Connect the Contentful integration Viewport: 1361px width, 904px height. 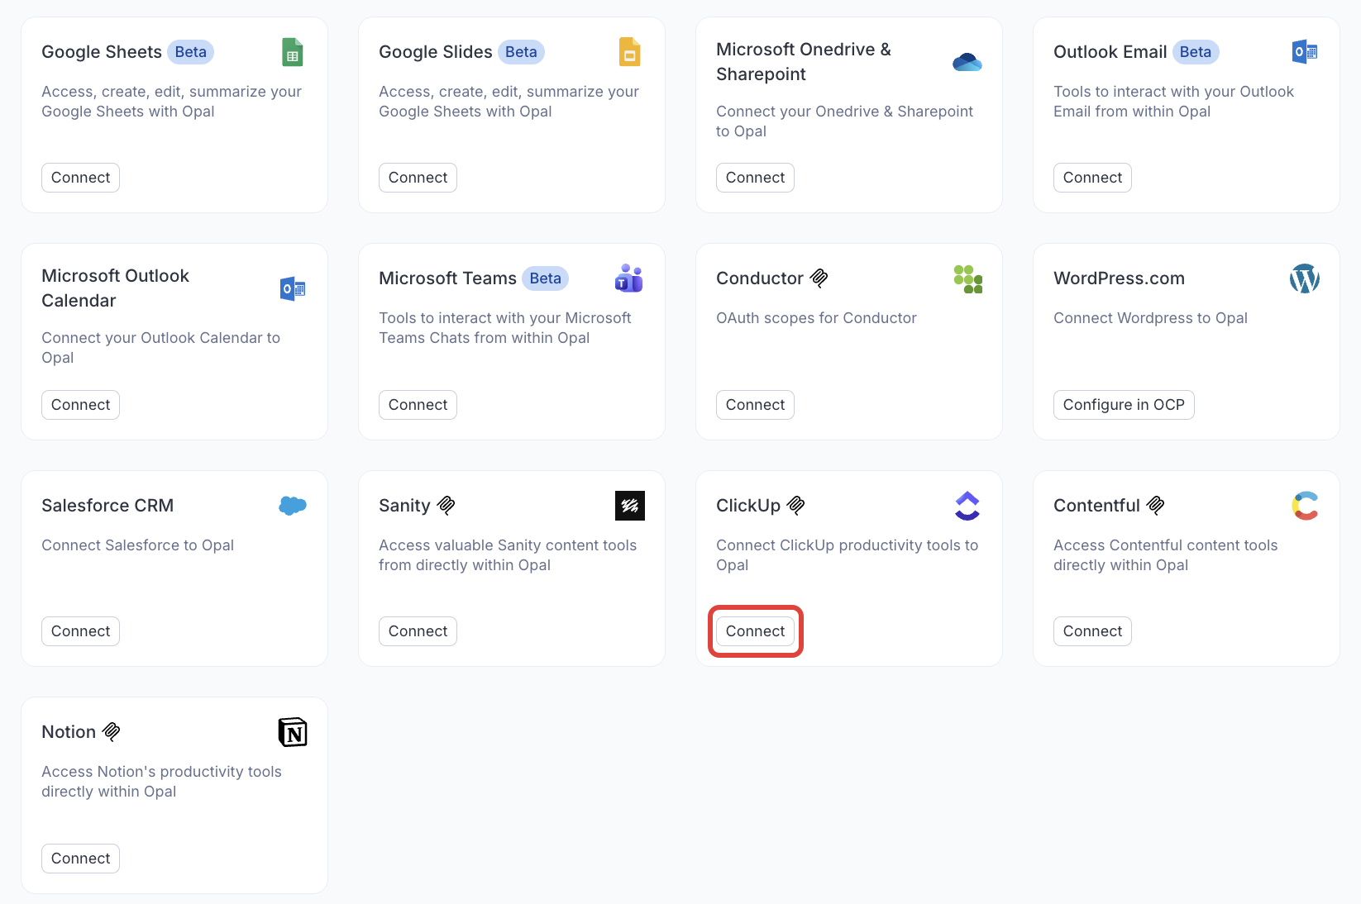1092,631
